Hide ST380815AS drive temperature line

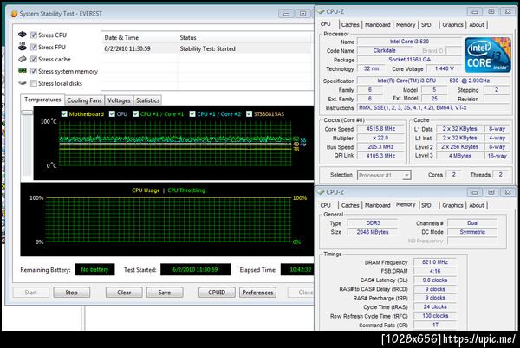(x=249, y=114)
